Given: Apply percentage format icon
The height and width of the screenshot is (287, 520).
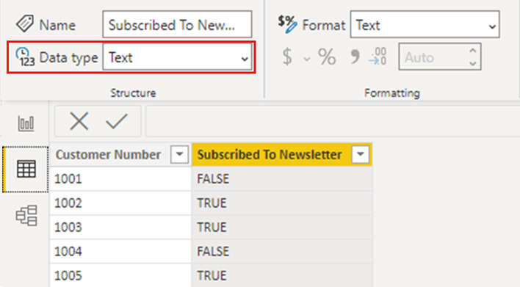Looking at the screenshot, I should click(327, 57).
